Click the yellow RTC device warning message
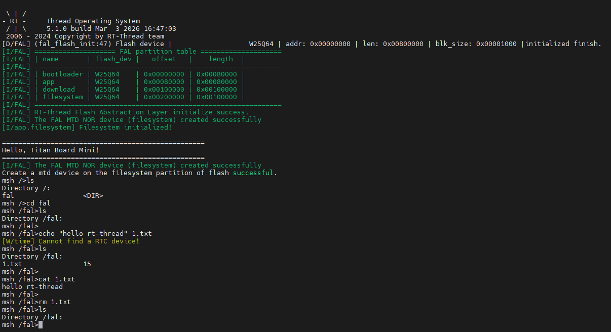This screenshot has height=332, width=611. pyautogui.click(x=70, y=241)
